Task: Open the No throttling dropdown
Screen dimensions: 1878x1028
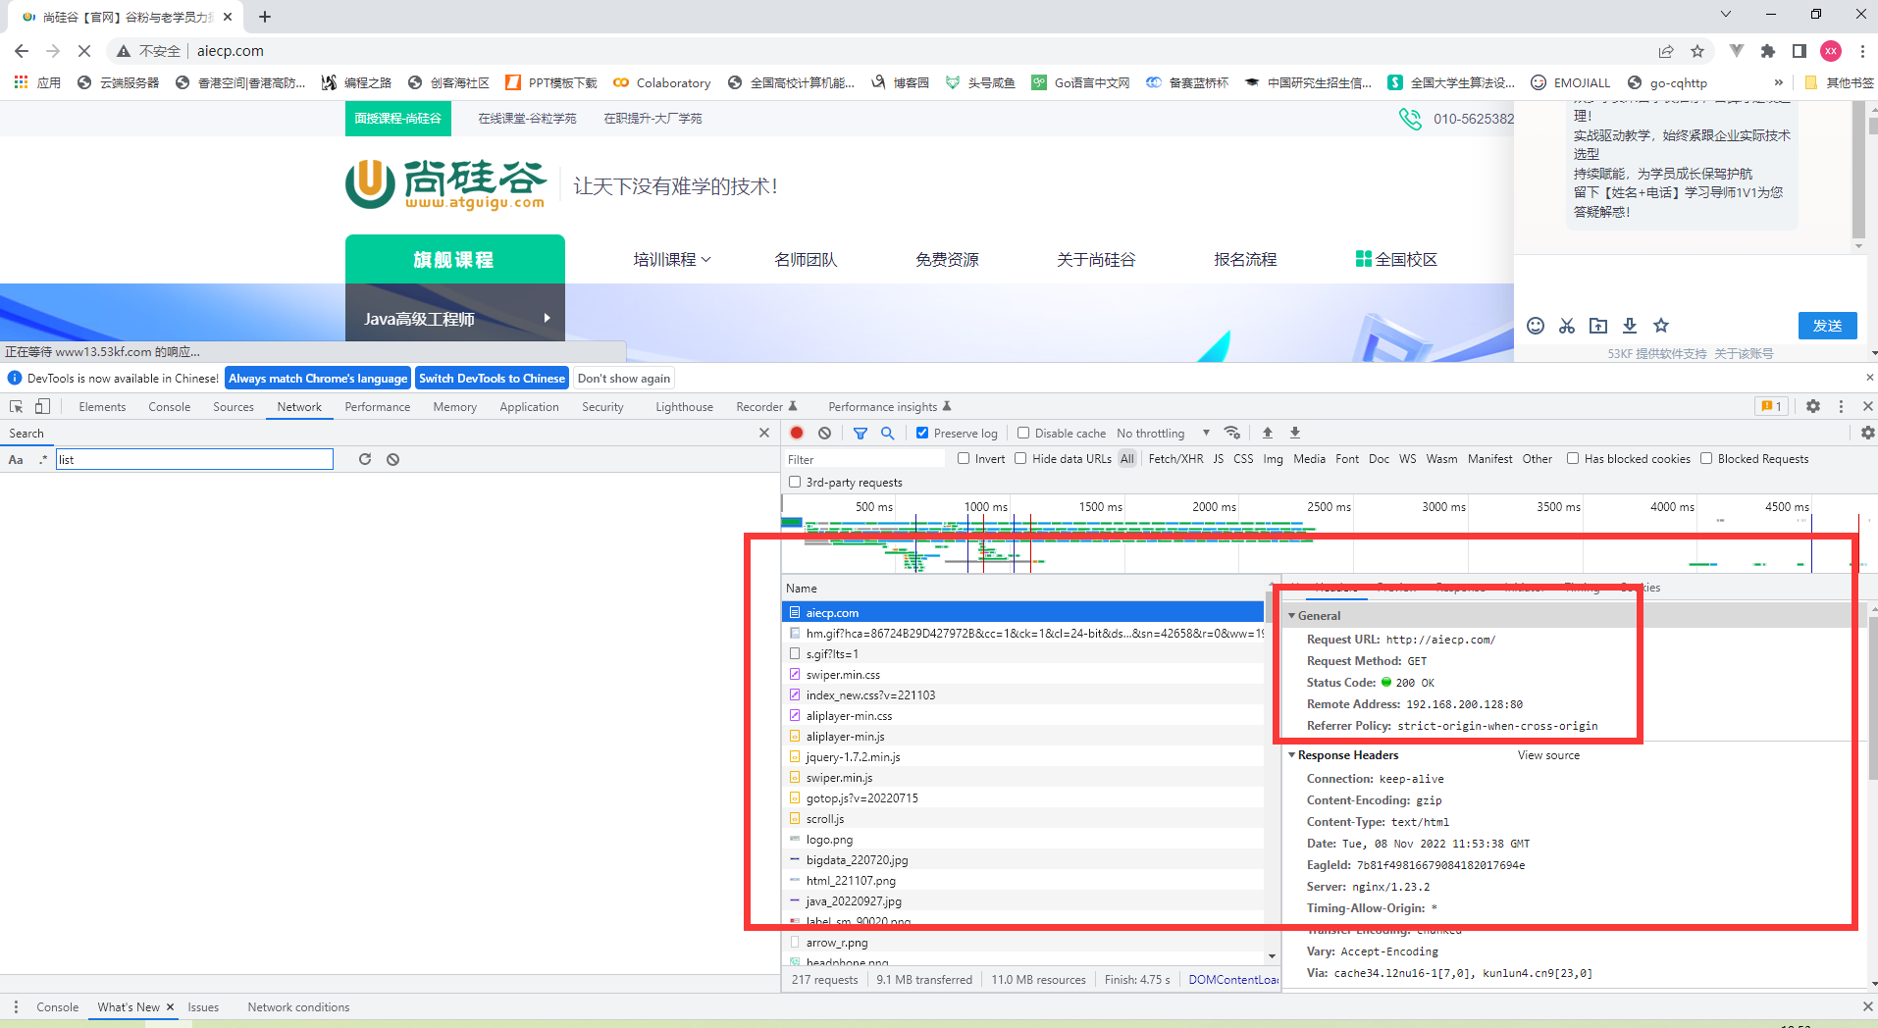Action: tap(1163, 433)
